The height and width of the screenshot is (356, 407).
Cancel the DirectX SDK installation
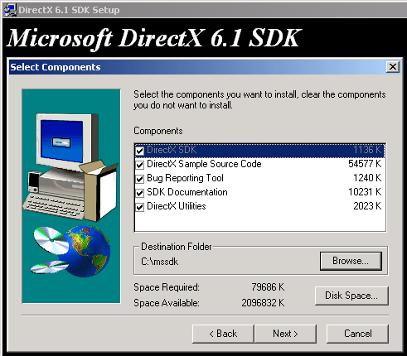click(x=357, y=334)
